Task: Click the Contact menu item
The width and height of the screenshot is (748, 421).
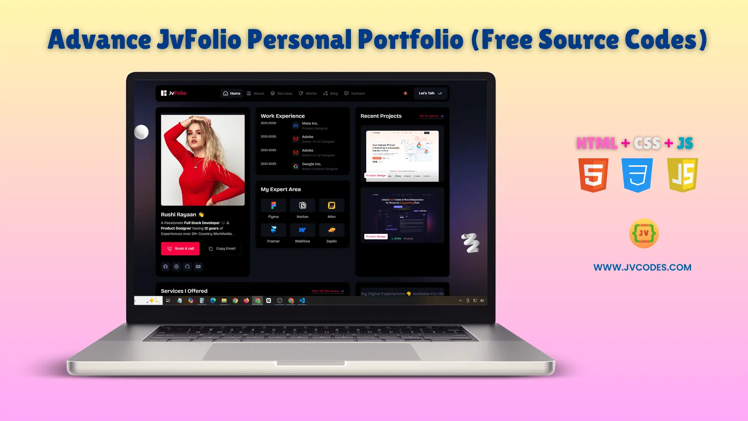Action: click(x=358, y=93)
